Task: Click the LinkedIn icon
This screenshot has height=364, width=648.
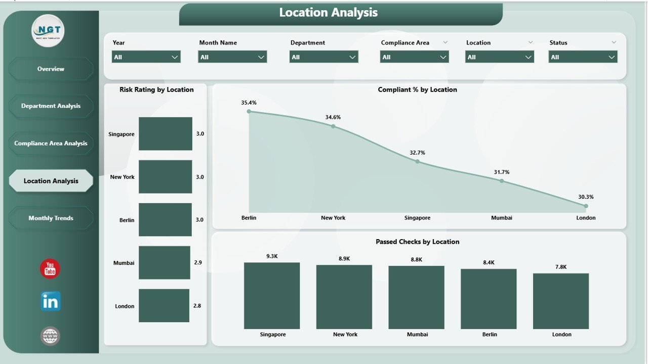Action: point(50,301)
